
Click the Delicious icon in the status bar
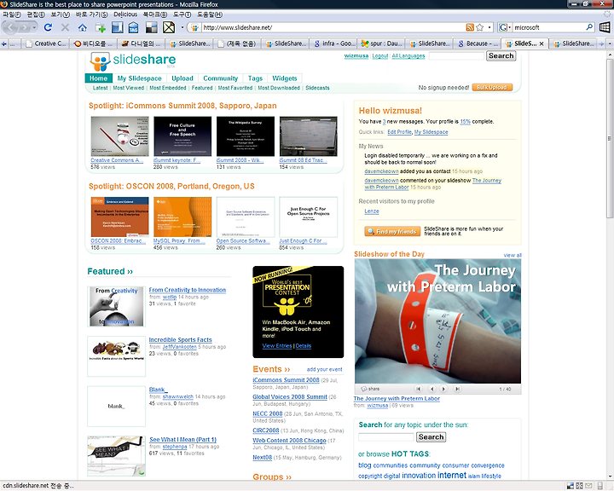point(571,486)
